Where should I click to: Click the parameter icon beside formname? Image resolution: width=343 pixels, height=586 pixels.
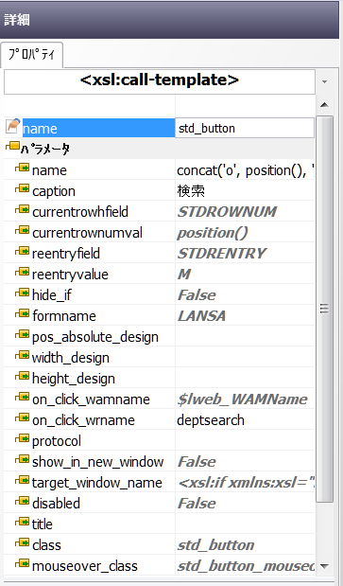[22, 314]
